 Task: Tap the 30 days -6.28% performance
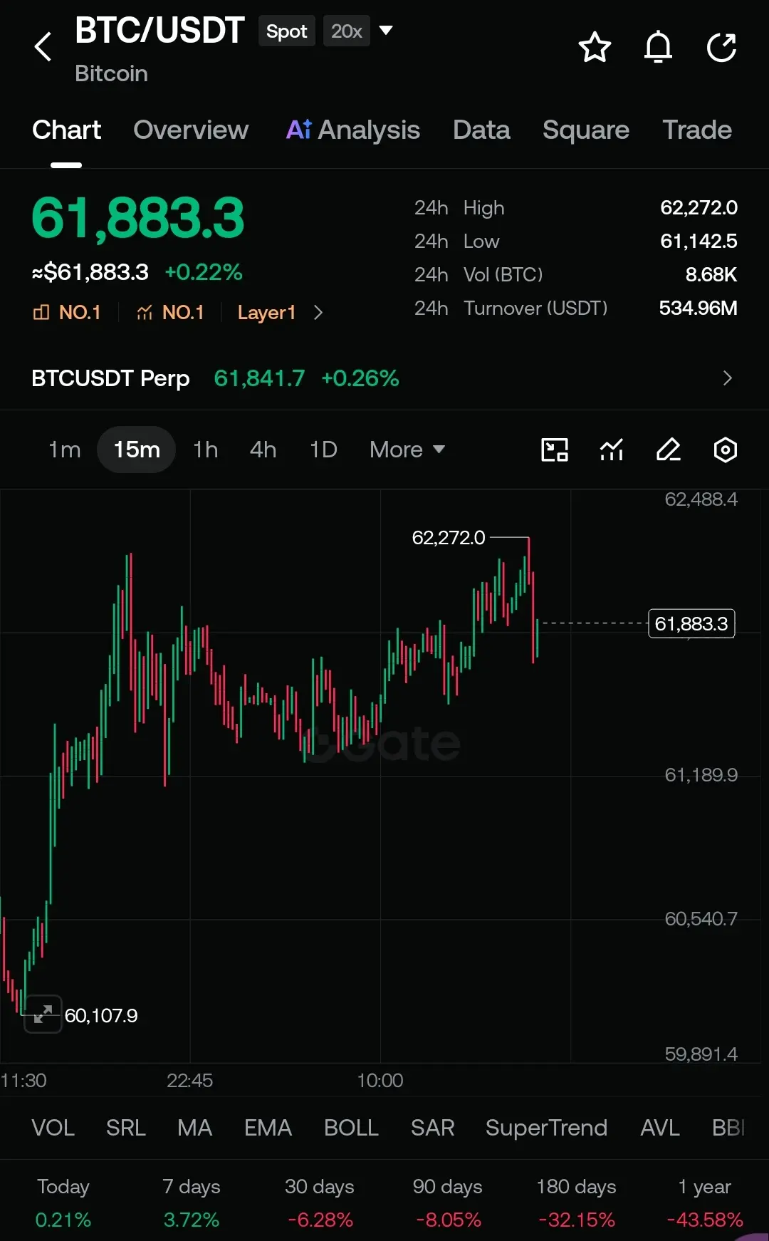click(x=320, y=1203)
